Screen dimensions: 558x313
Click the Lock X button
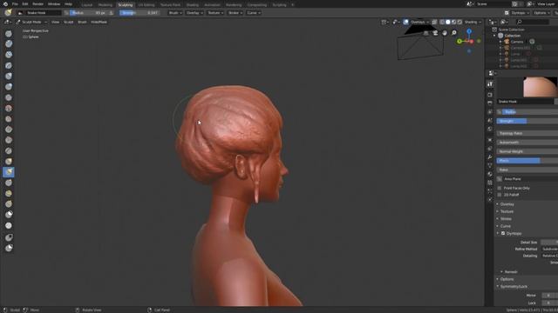pyautogui.click(x=549, y=303)
